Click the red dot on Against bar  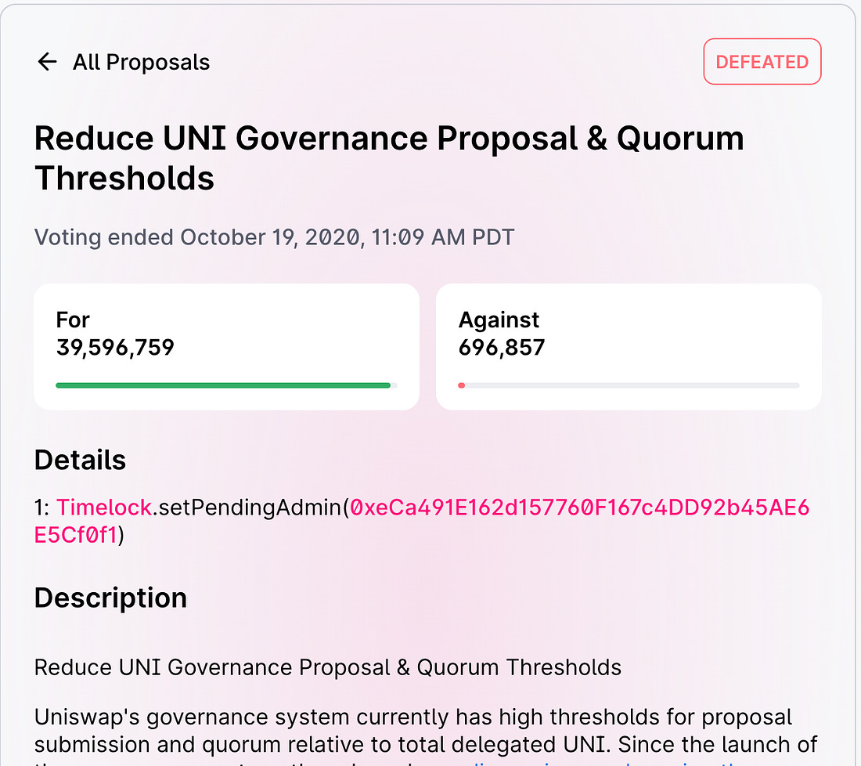click(461, 385)
